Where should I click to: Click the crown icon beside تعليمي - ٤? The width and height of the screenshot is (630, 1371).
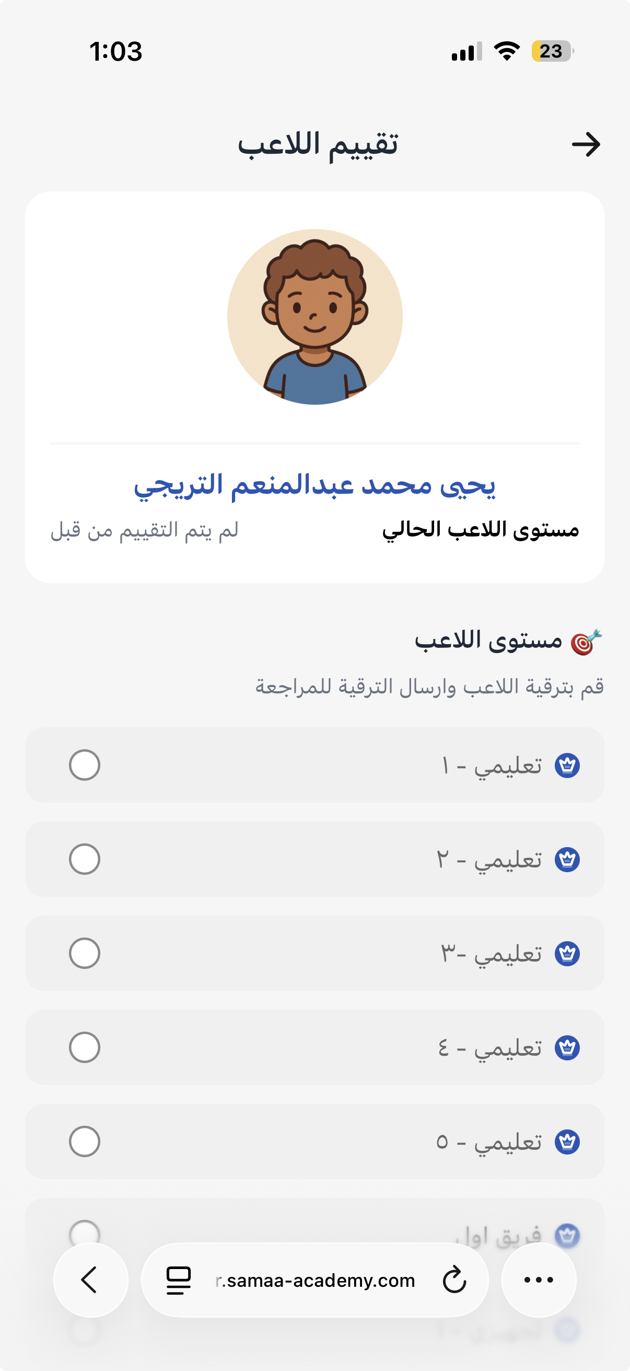point(567,1047)
